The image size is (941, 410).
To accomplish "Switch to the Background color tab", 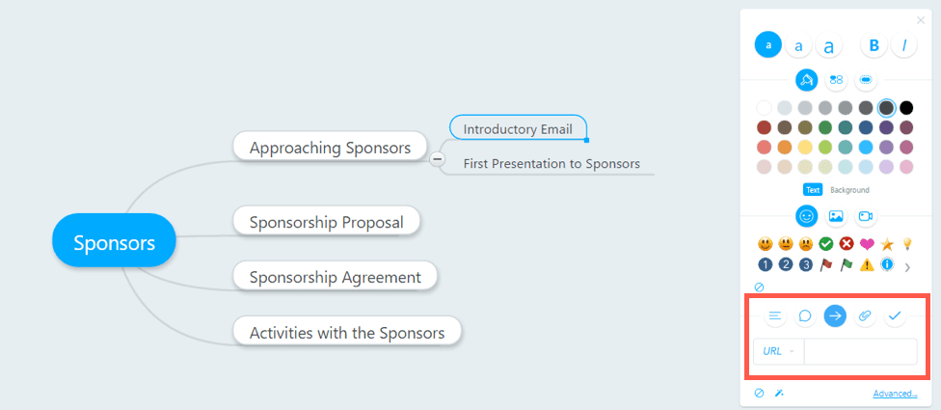I will click(849, 190).
